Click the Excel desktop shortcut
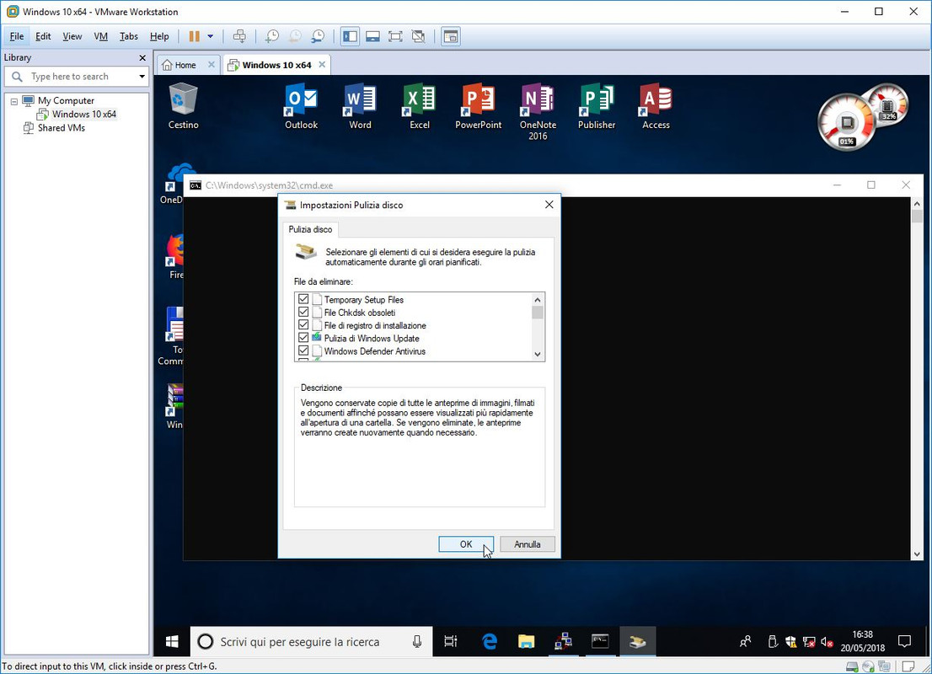The width and height of the screenshot is (932, 674). click(420, 107)
